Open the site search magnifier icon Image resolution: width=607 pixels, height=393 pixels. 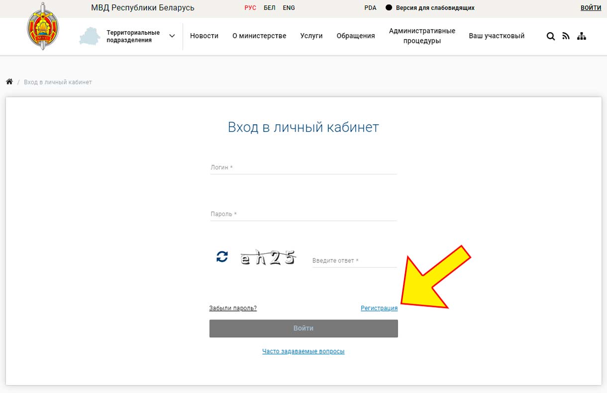click(550, 36)
